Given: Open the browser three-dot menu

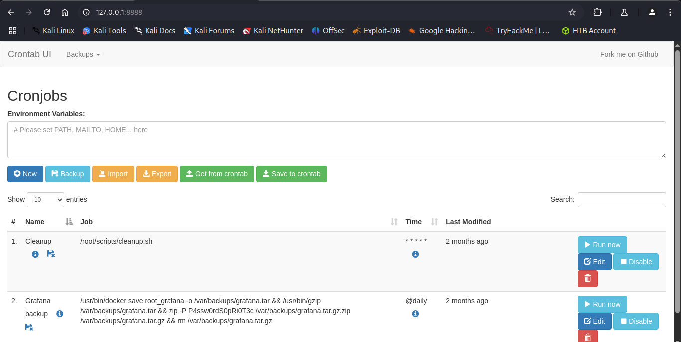Looking at the screenshot, I should pos(670,12).
